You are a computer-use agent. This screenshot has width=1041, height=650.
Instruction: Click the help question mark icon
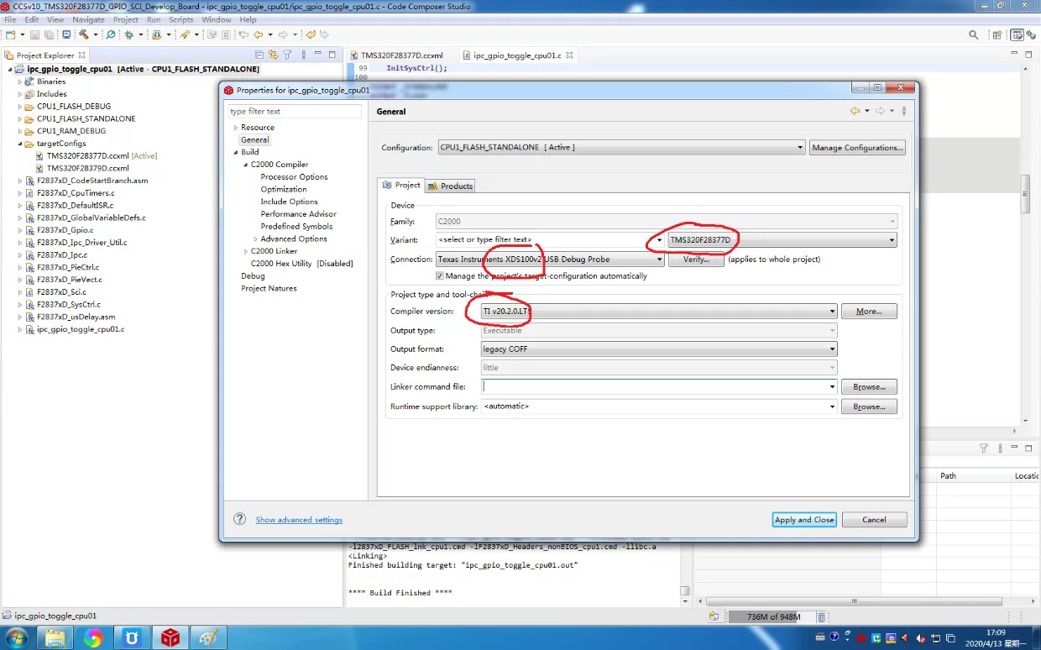[x=239, y=519]
